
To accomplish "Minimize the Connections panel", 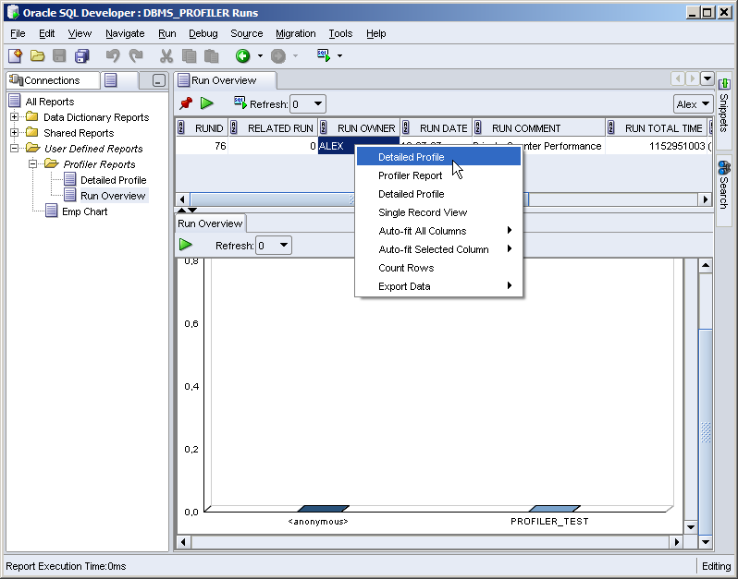I will point(159,81).
